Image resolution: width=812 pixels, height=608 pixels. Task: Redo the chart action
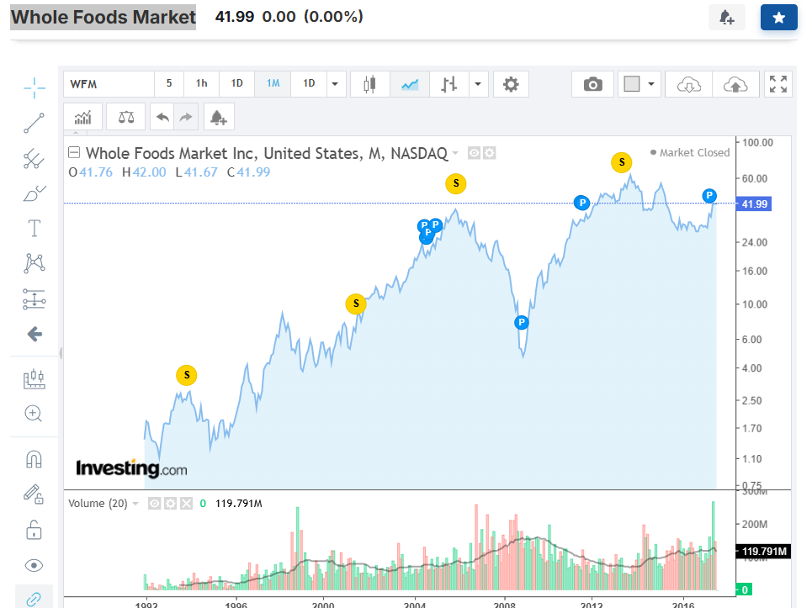187,118
